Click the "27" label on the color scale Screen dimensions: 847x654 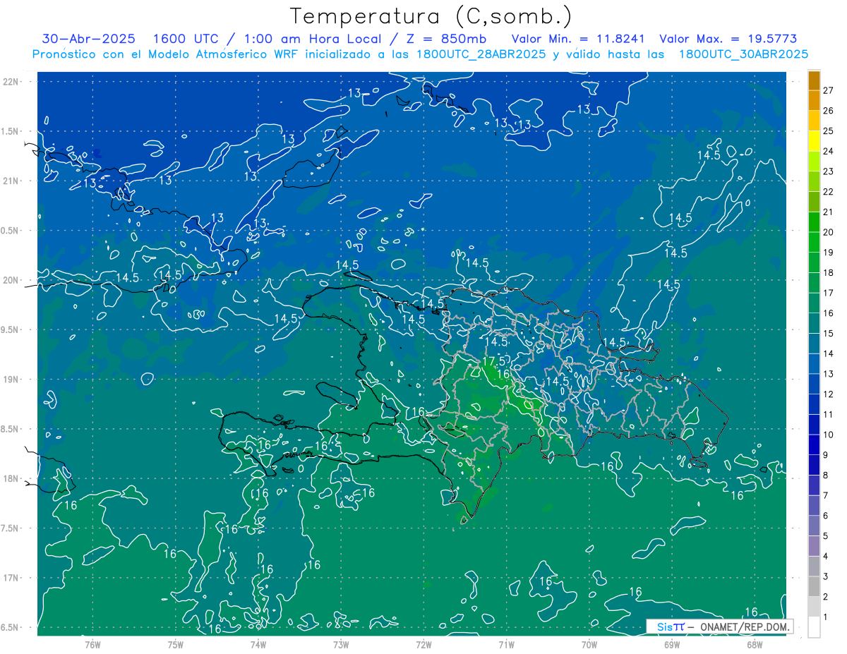(x=829, y=90)
